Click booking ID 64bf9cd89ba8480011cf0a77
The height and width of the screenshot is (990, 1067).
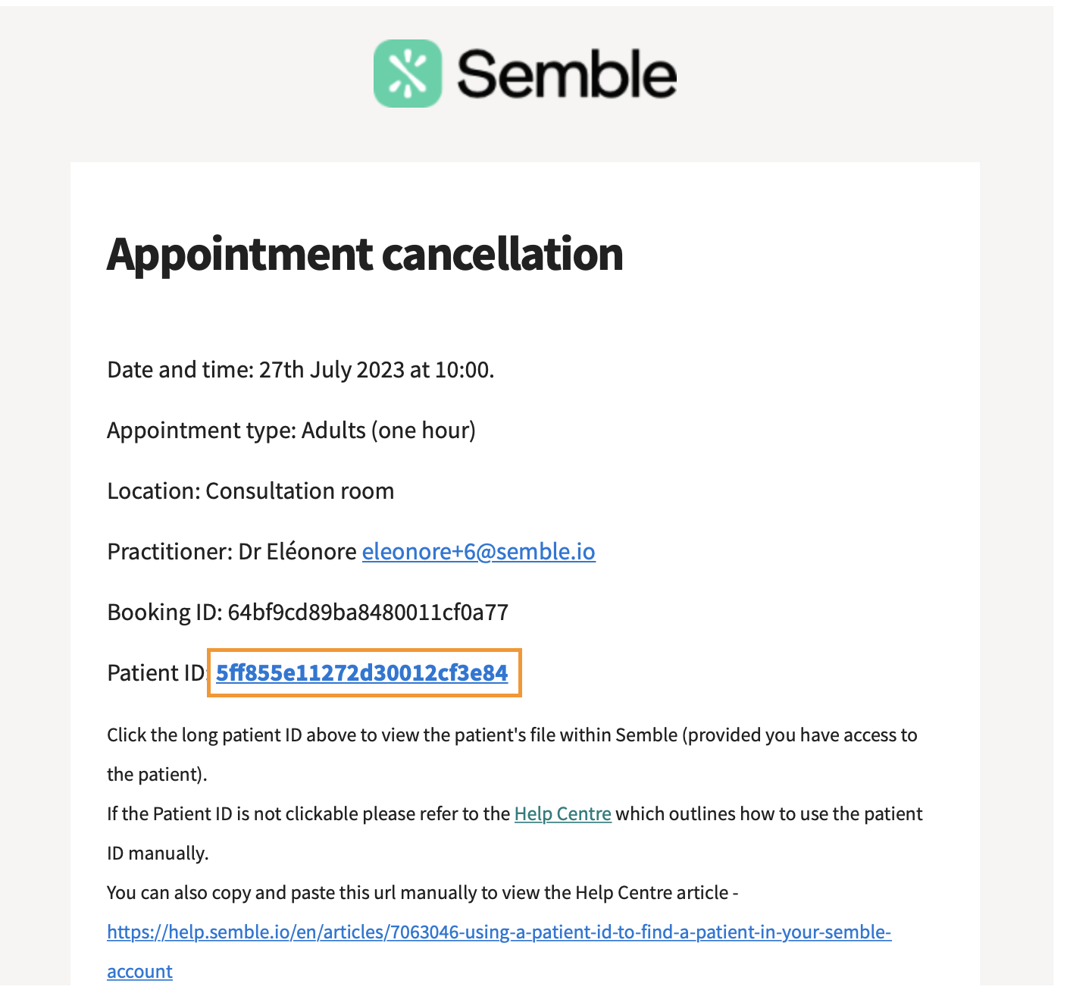368,612
